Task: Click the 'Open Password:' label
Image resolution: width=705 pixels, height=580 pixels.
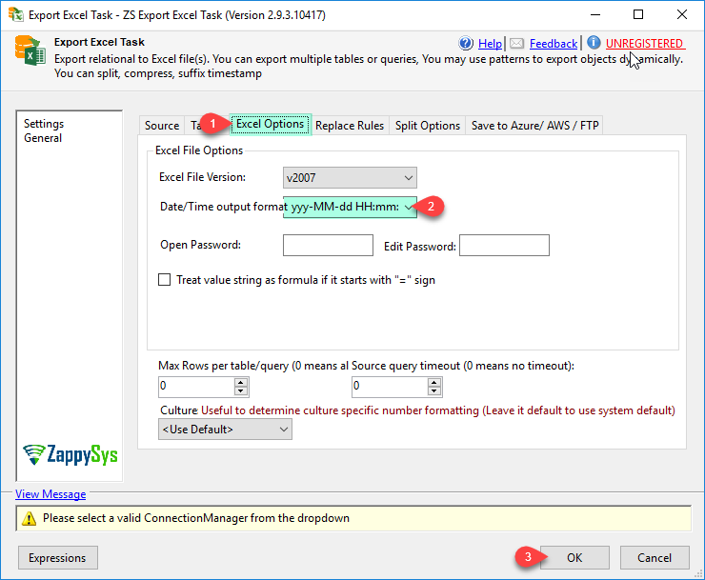Action: click(x=200, y=245)
